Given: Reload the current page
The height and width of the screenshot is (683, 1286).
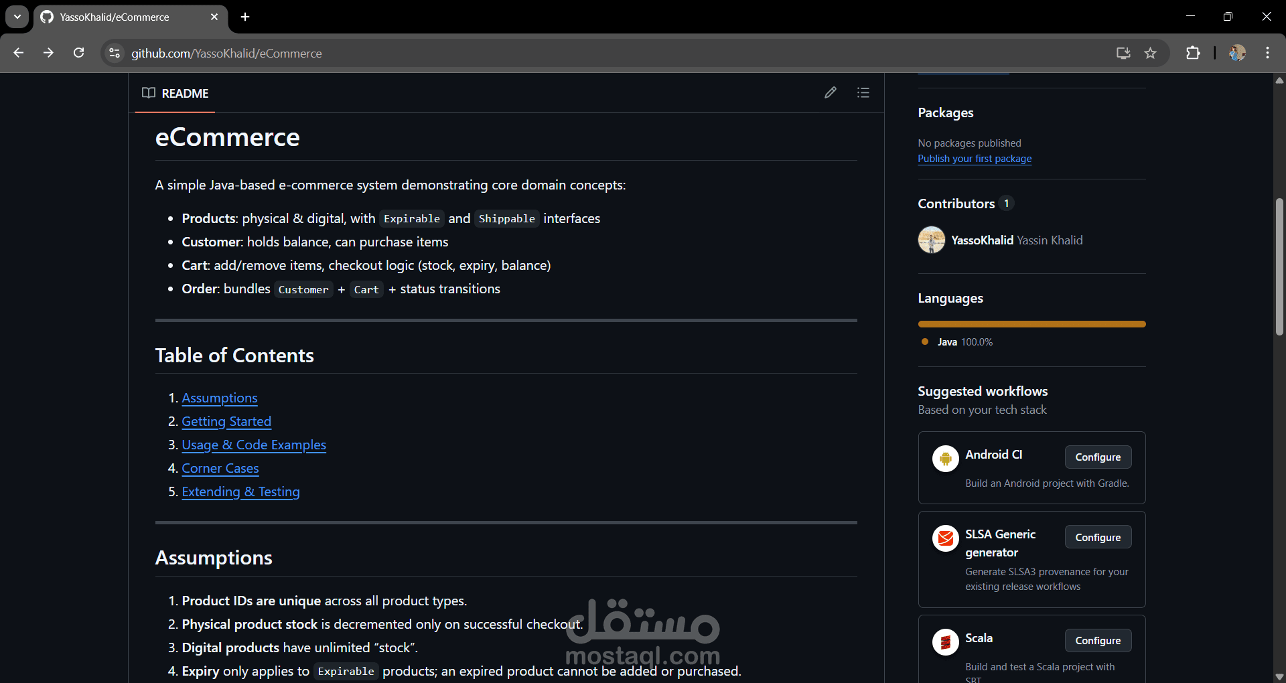Looking at the screenshot, I should 78,52.
